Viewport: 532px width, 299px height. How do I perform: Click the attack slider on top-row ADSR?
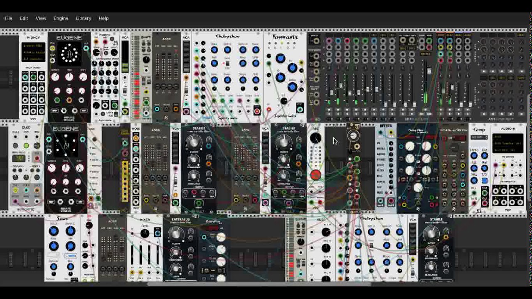click(157, 66)
